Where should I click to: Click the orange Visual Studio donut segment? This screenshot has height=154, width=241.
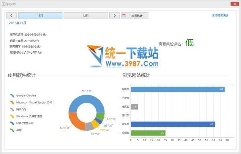(76, 121)
